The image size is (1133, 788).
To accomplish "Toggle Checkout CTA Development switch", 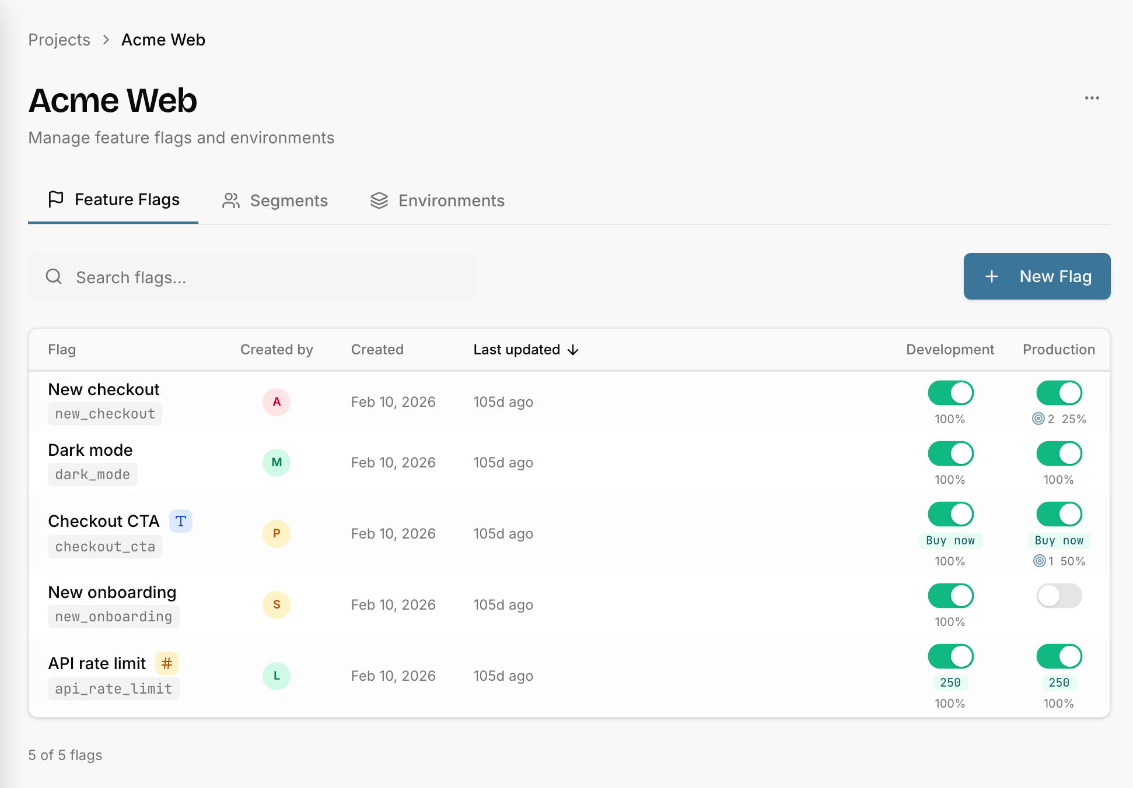I will [x=950, y=514].
